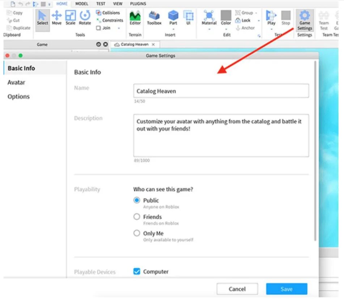Close the Catalog Heaven tab
The image size is (344, 299).
[153, 44]
